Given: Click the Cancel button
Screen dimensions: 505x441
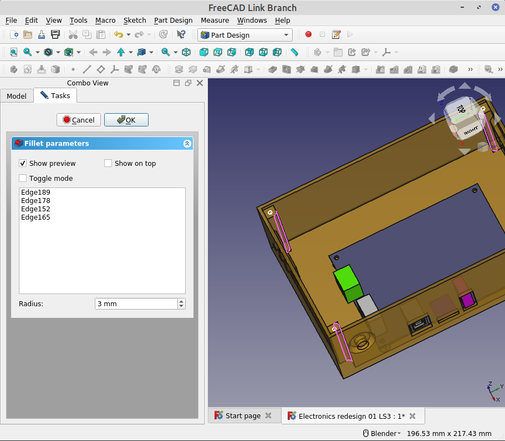Looking at the screenshot, I should (x=78, y=120).
